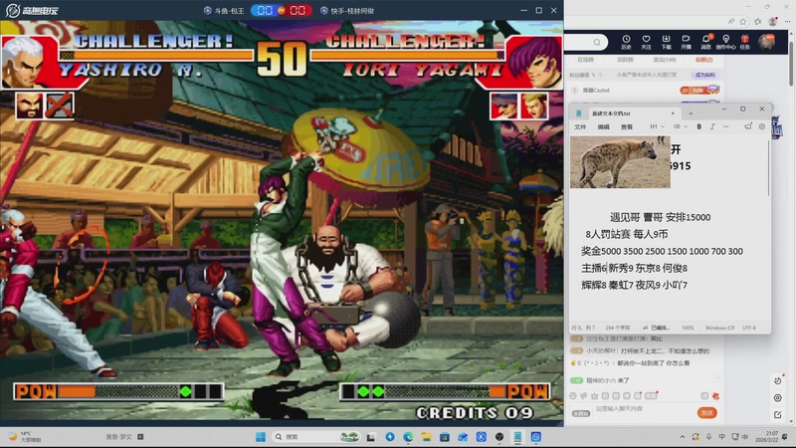Click Notepad UTF-8 encoding status
The height and width of the screenshot is (448, 796).
[x=749, y=329]
